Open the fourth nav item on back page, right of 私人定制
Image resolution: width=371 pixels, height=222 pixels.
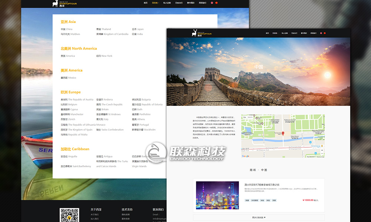(179, 3)
